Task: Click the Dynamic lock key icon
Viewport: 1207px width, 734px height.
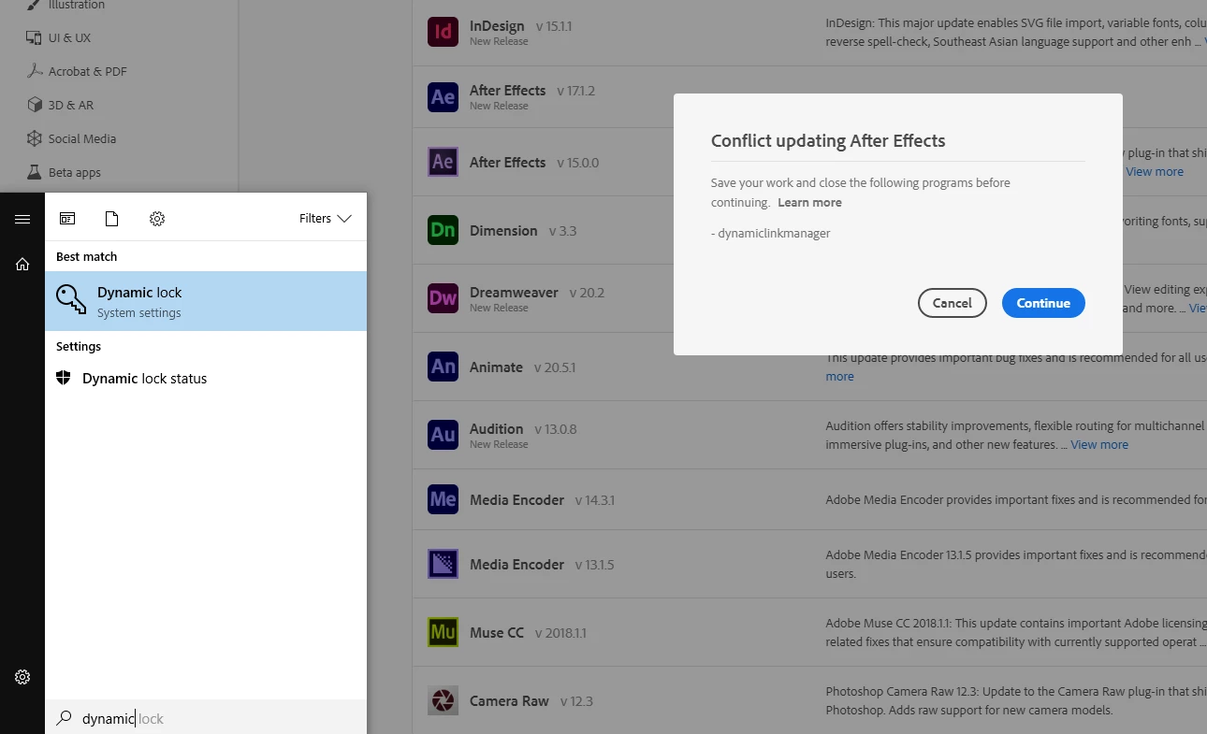Action: pos(71,300)
